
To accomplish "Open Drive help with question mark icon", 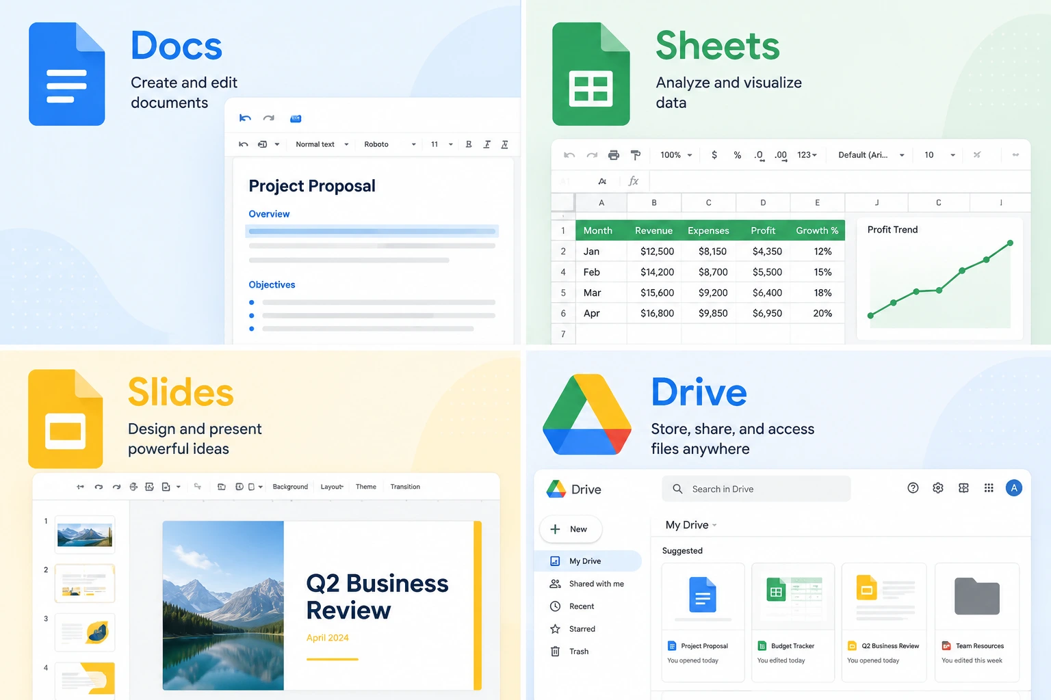I will pyautogui.click(x=913, y=488).
